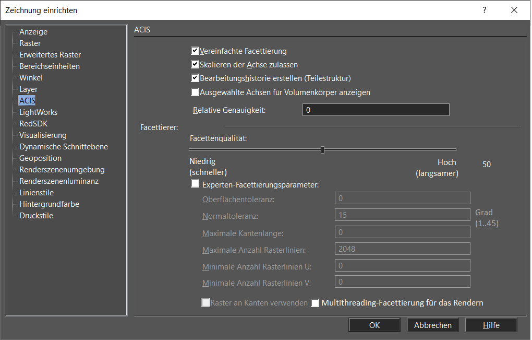532x340 pixels.
Task: Open help with the Hilfe button
Action: [491, 325]
